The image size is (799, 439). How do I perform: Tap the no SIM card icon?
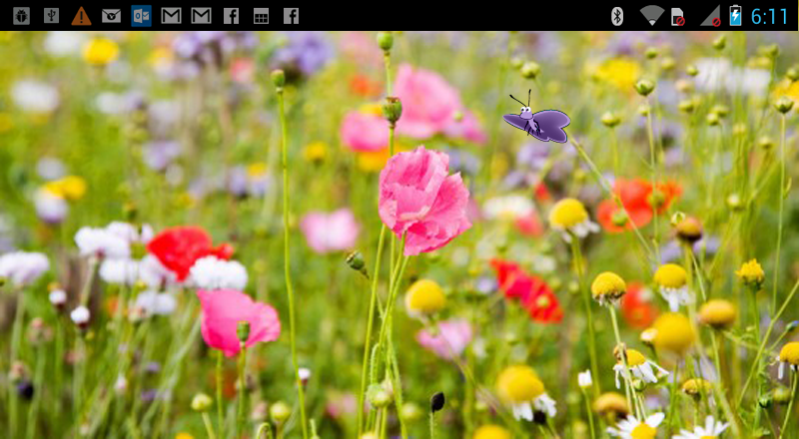point(678,16)
